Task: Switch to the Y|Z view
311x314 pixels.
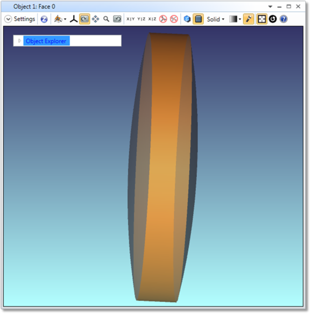Action: point(142,19)
